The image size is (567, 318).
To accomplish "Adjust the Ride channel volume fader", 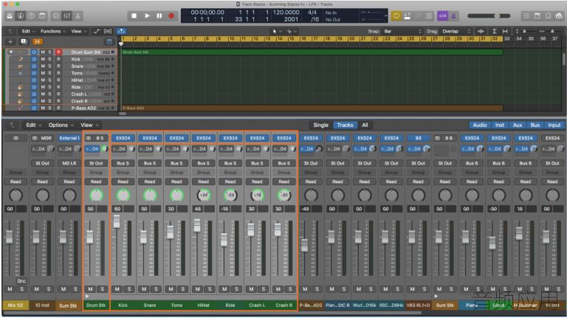I will pyautogui.click(x=224, y=240).
